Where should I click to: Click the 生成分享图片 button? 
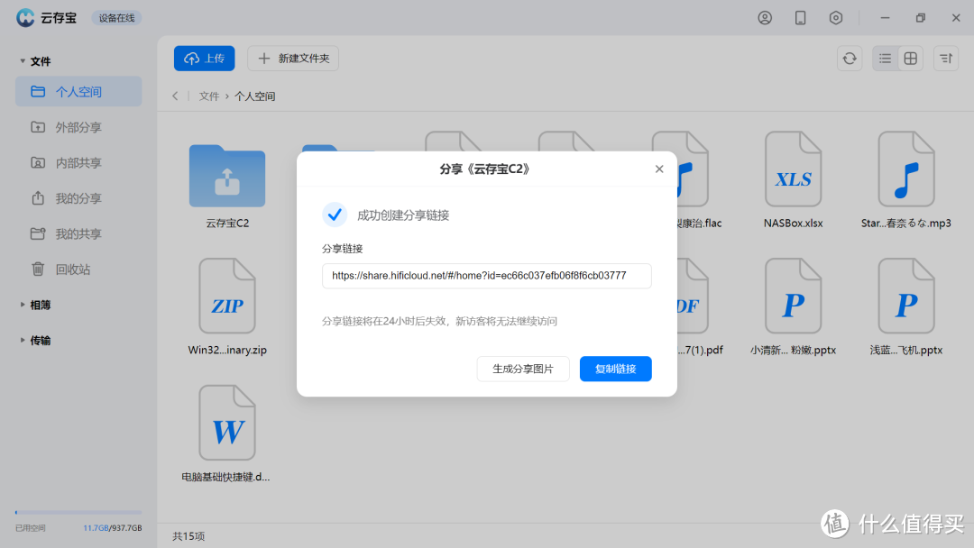coord(523,369)
